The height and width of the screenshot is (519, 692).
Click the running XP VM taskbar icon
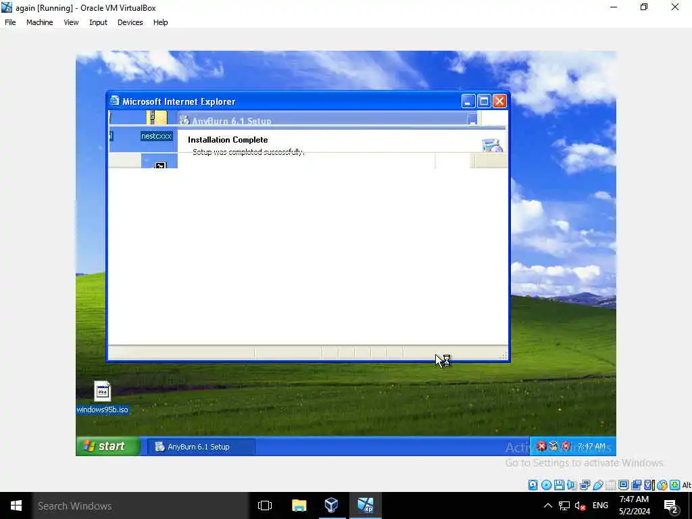(x=366, y=505)
